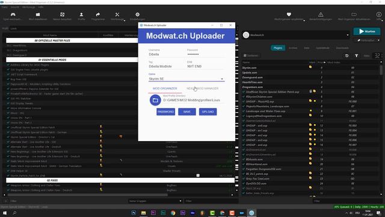Open settings gear icon in toolbar
The height and width of the screenshot is (217, 385).
137,14
